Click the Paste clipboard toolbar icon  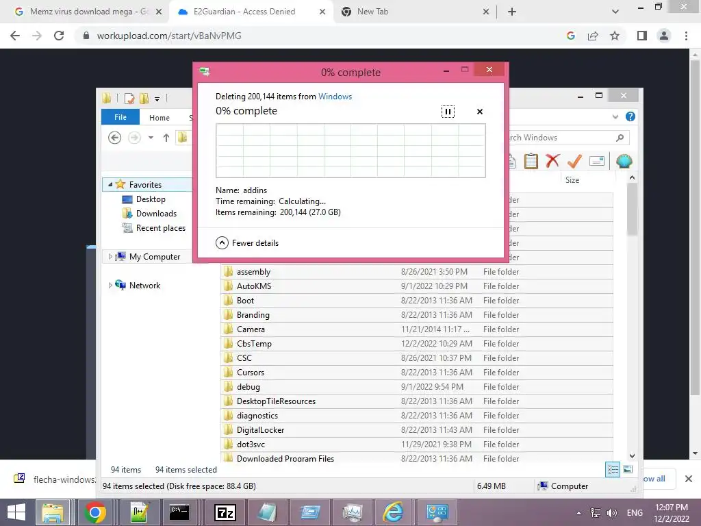pos(531,161)
